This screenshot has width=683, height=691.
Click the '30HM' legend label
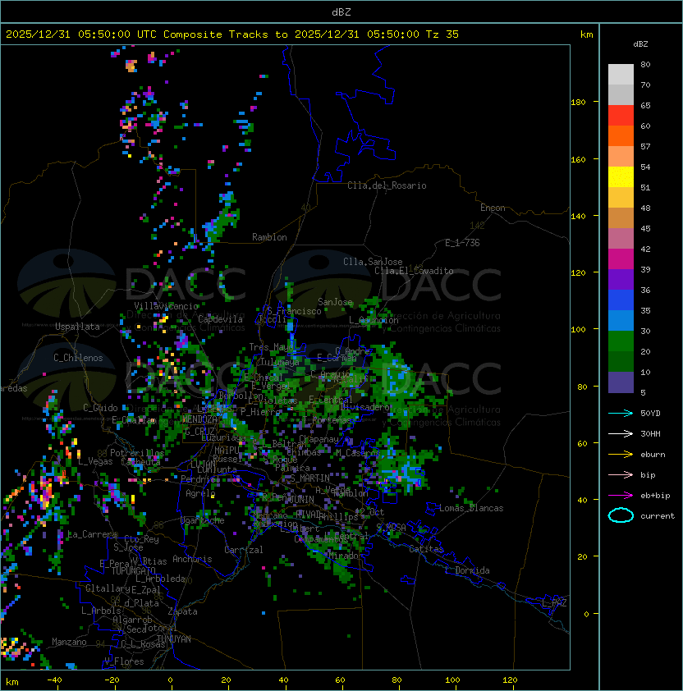pos(650,433)
